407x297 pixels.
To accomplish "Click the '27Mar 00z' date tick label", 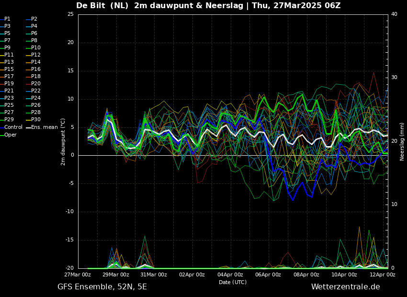I will (78, 274).
